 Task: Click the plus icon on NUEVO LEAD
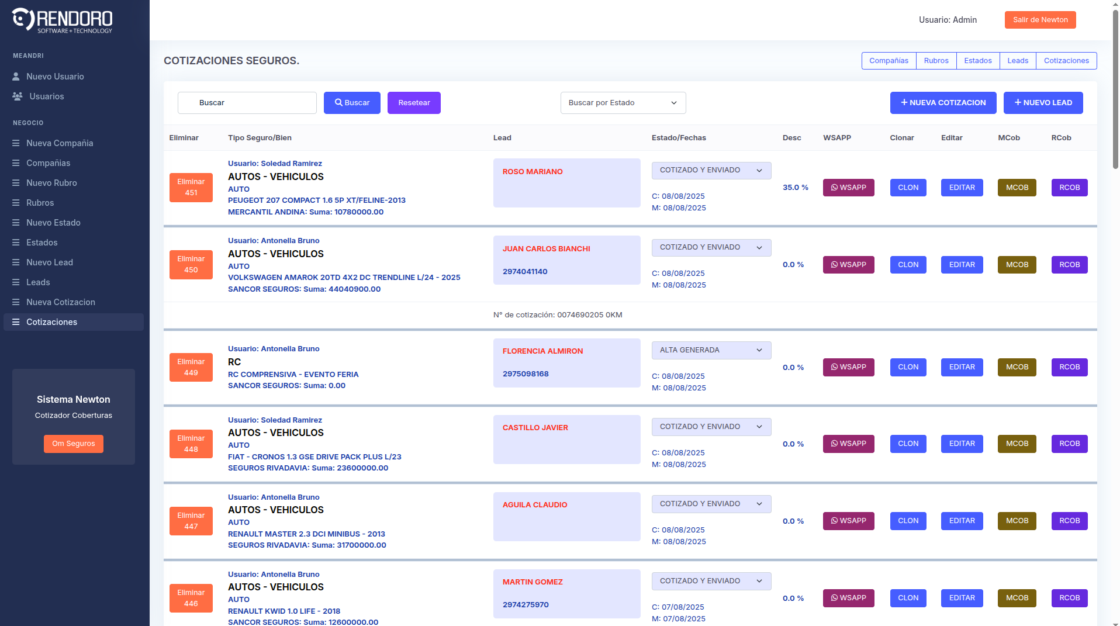point(1018,103)
